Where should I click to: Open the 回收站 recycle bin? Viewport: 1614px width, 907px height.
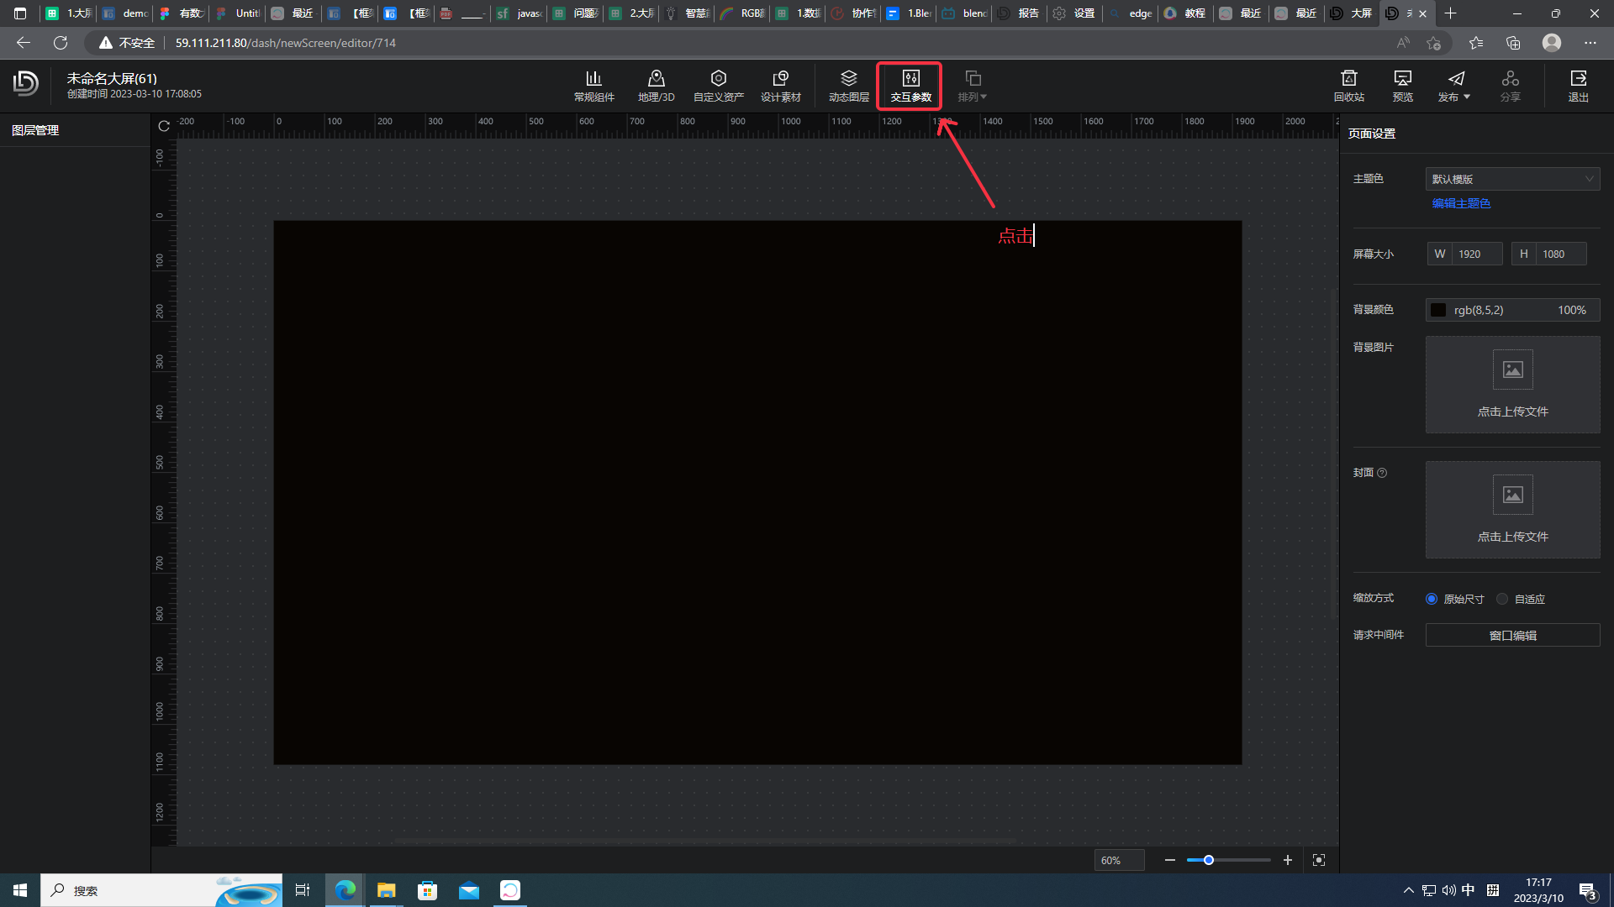(x=1348, y=86)
